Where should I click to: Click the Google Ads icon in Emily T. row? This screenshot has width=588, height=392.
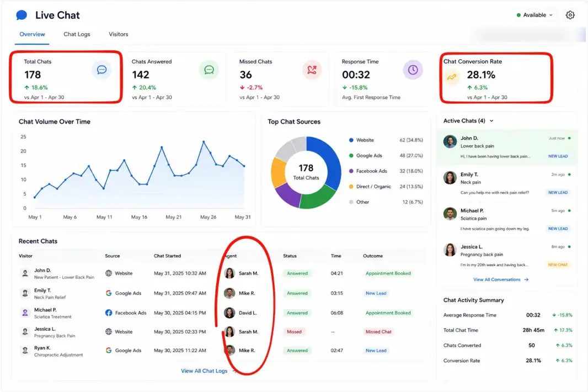tap(109, 293)
